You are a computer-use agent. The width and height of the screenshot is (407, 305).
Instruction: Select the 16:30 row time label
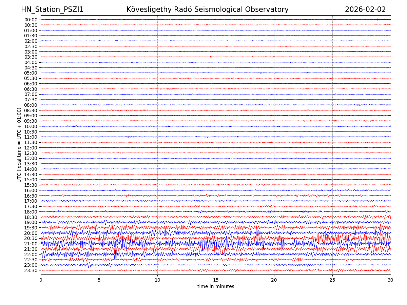(x=31, y=196)
